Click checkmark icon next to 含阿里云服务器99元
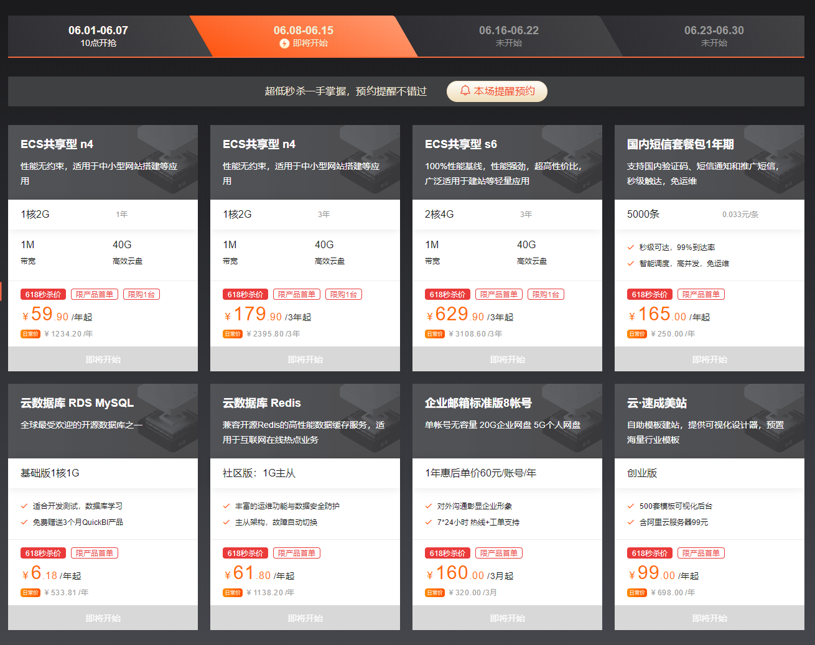 pos(631,522)
